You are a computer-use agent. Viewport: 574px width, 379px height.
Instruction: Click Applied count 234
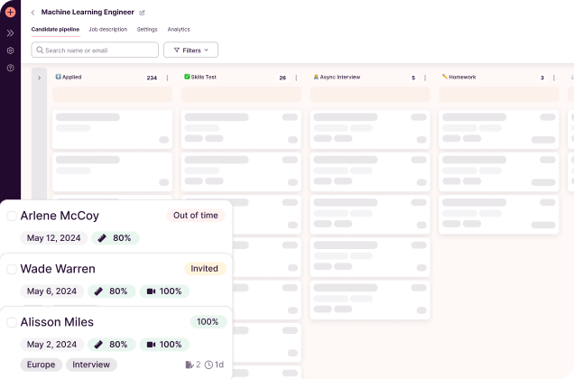(x=152, y=78)
